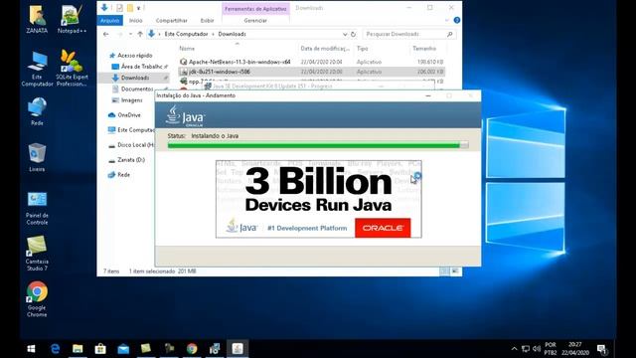Select Área de Trabalho in sidebar
The image size is (636, 358).
pyautogui.click(x=141, y=67)
